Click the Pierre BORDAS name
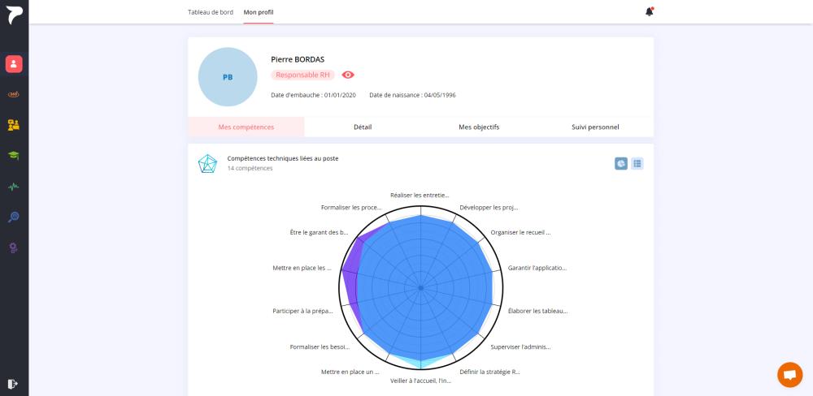This screenshot has height=396, width=813. pos(298,59)
